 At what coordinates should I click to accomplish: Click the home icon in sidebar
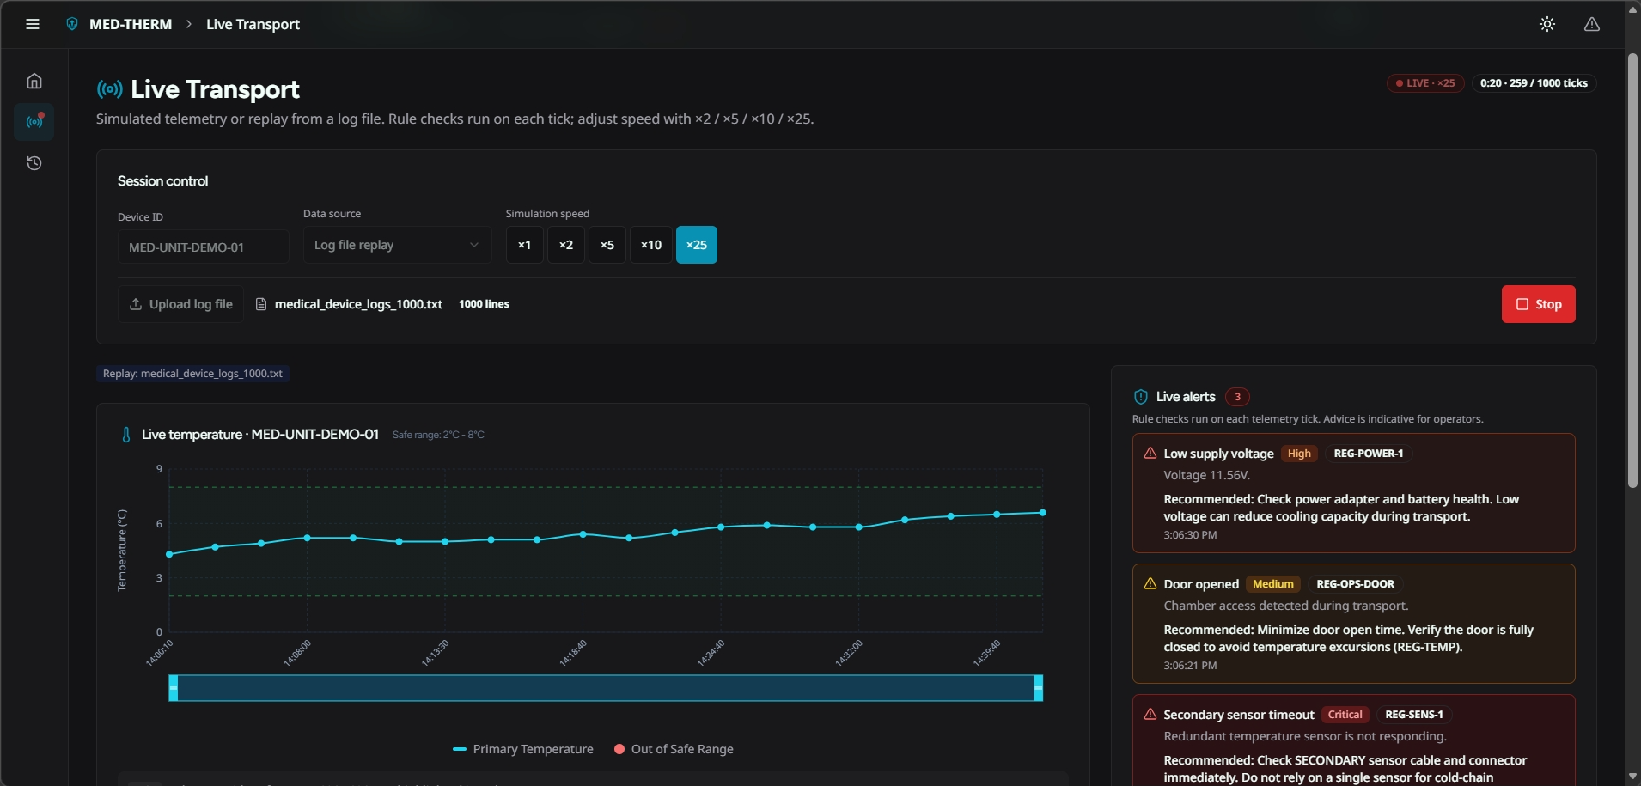click(x=34, y=81)
